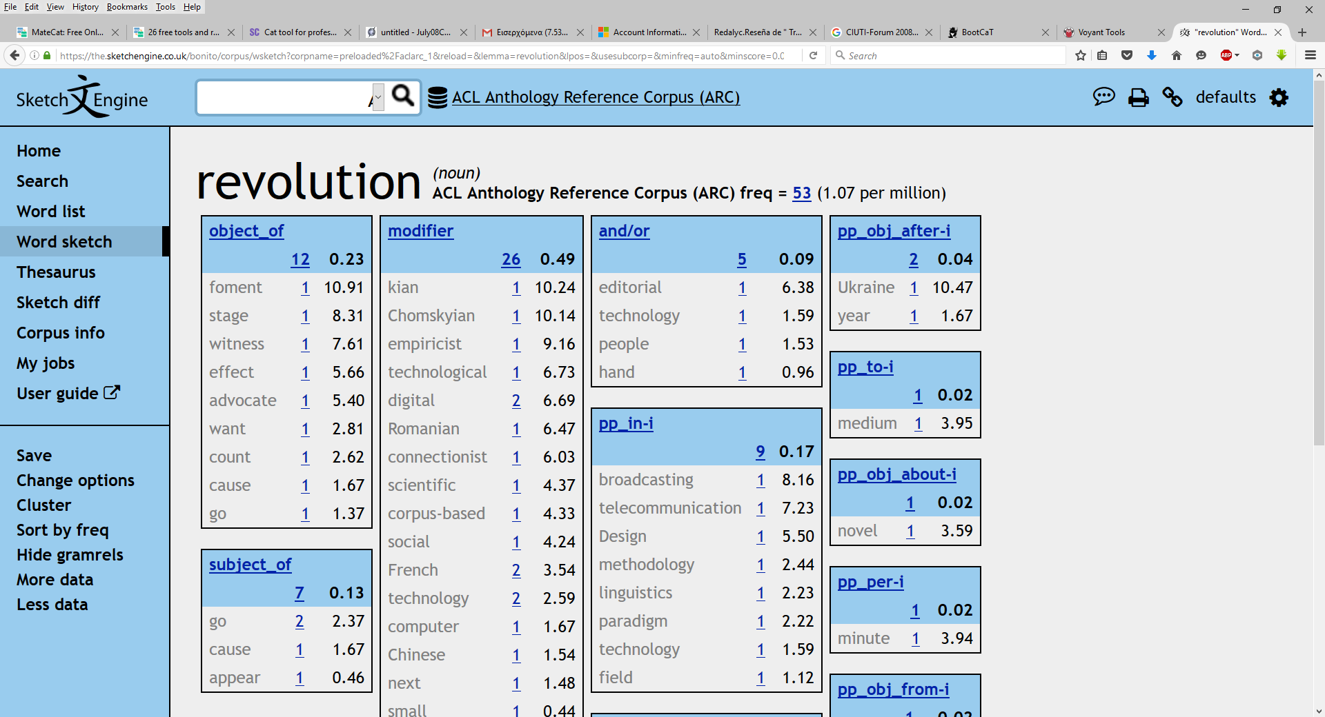Open the Adblock Plus dropdown arrow
The width and height of the screenshot is (1325, 717).
click(1237, 56)
